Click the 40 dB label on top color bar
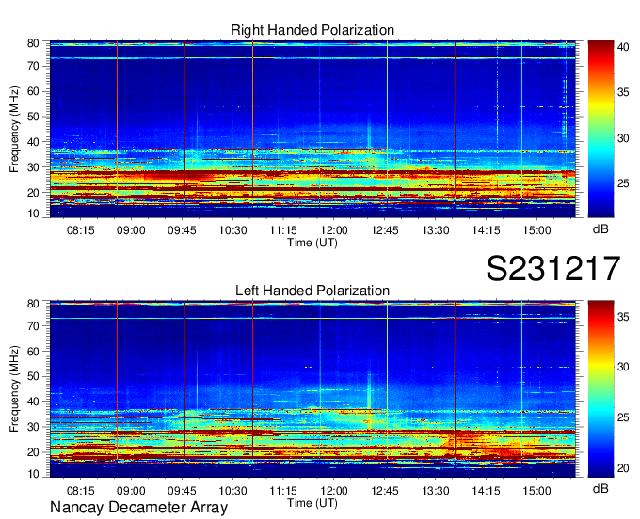640x519 pixels. tap(623, 47)
